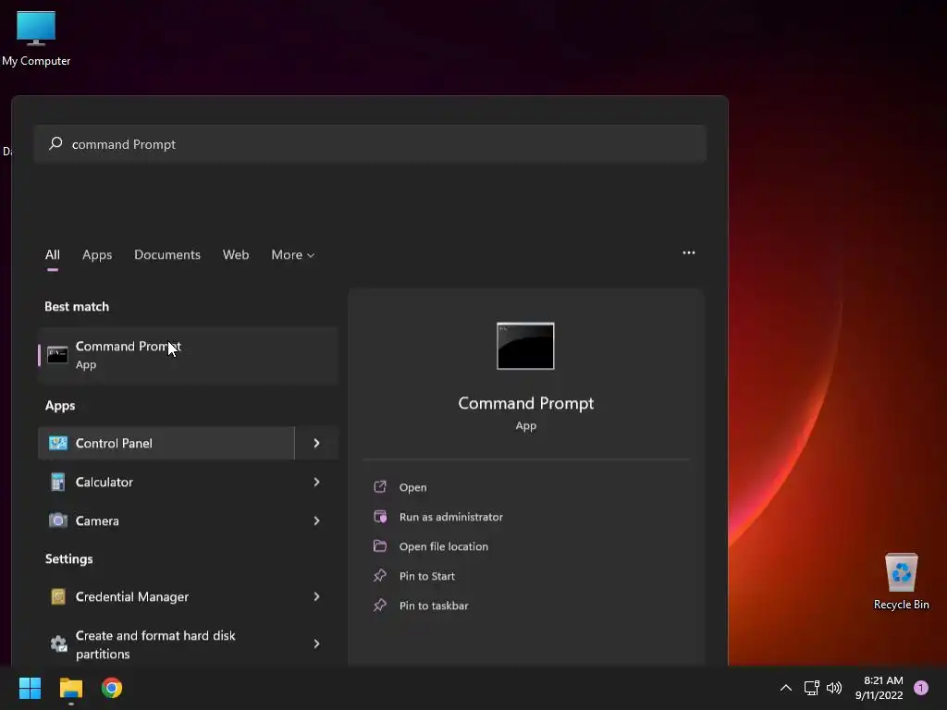Viewport: 947px width, 710px height.
Task: Open the Recycle Bin desktop icon
Action: [x=901, y=581]
